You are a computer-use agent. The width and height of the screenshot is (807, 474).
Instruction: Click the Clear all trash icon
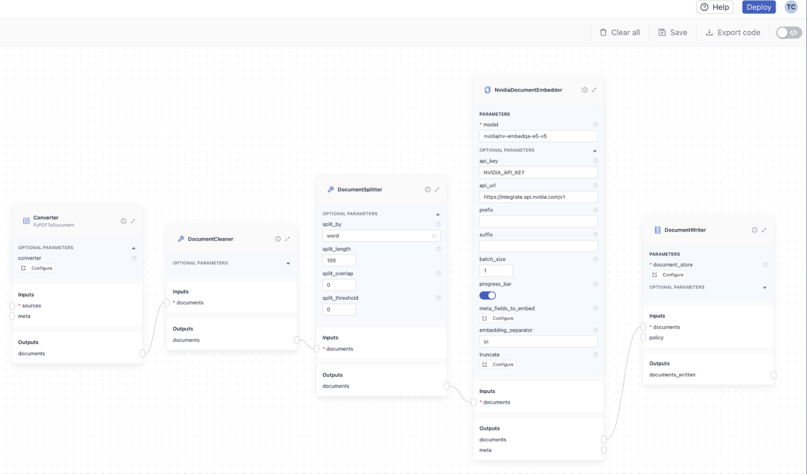(603, 32)
